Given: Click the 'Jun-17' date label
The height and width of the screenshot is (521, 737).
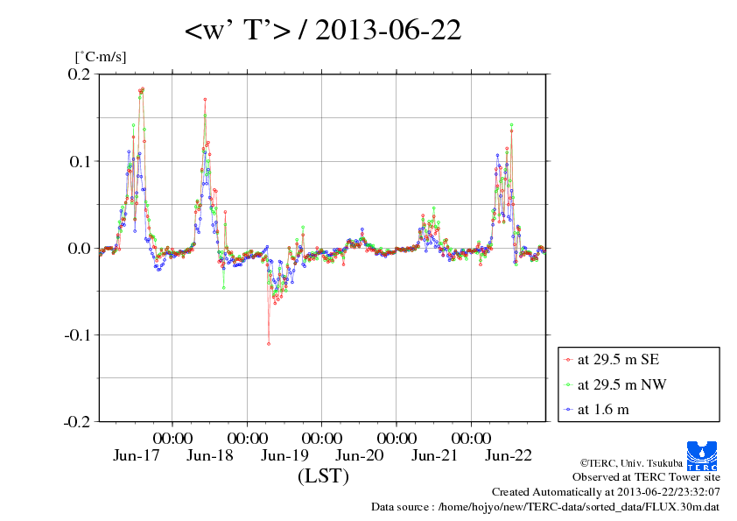Looking at the screenshot, I should [137, 455].
